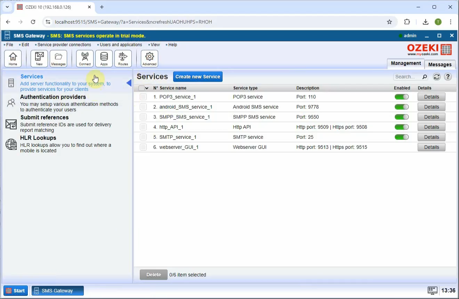The height and width of the screenshot is (299, 459).
Task: Open the Advanced gear icon
Action: pyautogui.click(x=150, y=58)
